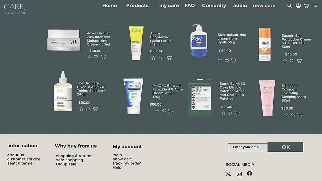
Task: Heart The Ordinary Glycolic Acid solution
Action: pos(88,109)
